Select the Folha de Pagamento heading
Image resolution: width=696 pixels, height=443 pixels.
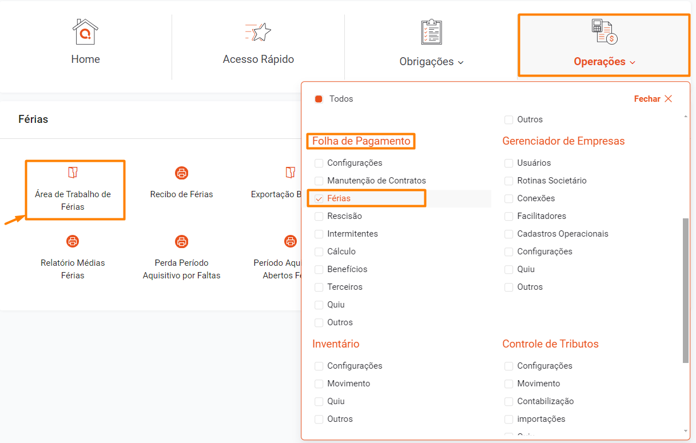click(361, 141)
